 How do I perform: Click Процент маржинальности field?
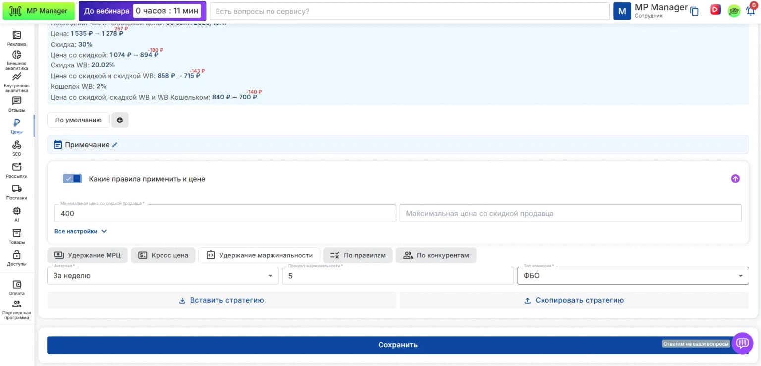pyautogui.click(x=398, y=276)
